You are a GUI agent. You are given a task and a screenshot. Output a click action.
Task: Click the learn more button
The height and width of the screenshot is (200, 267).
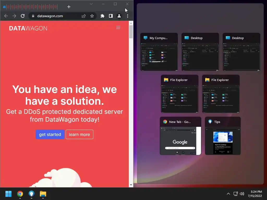[79, 134]
